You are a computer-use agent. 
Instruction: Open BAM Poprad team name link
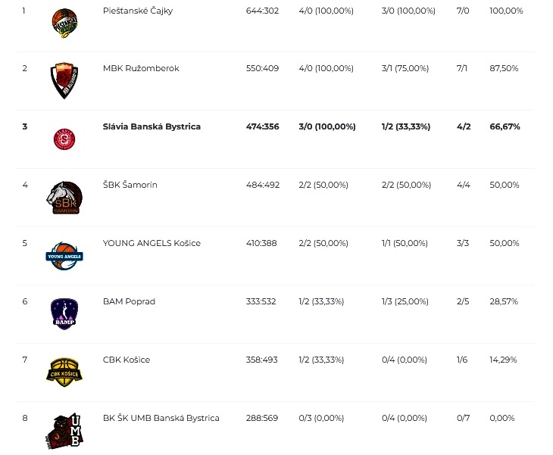(x=129, y=301)
